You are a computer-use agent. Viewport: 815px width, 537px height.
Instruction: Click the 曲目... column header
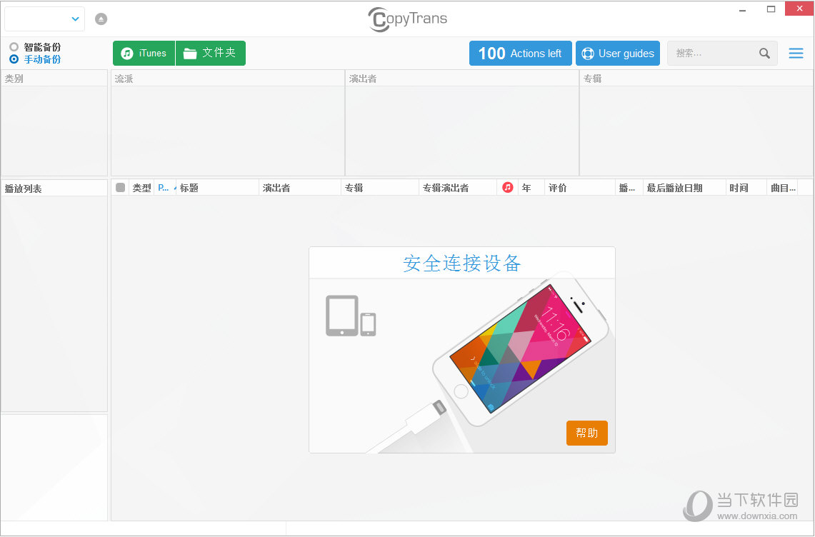pos(782,188)
